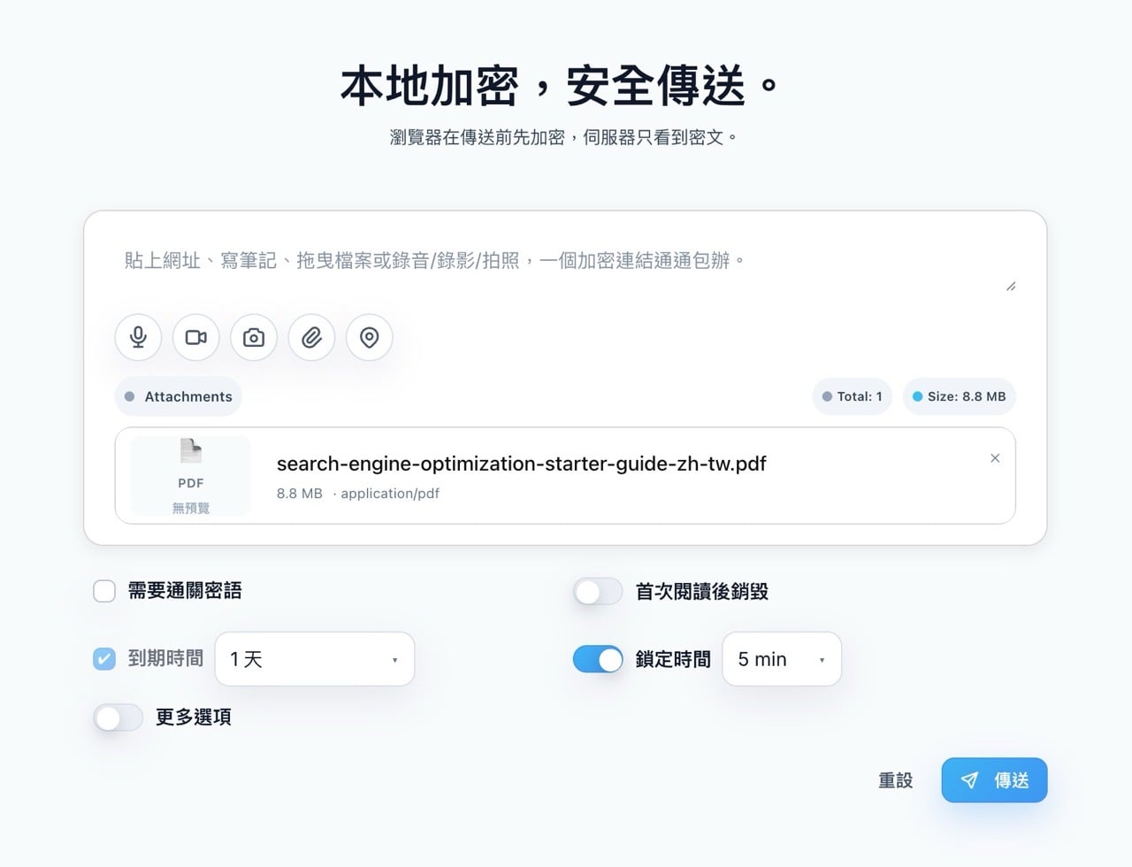Uncheck the 到期時間 checkbox
1132x867 pixels.
(x=103, y=658)
